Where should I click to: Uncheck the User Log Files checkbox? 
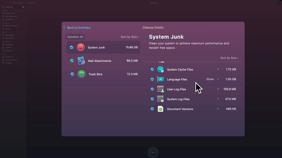click(152, 89)
